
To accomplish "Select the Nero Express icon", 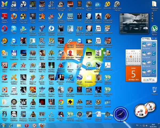I will point(14,66).
